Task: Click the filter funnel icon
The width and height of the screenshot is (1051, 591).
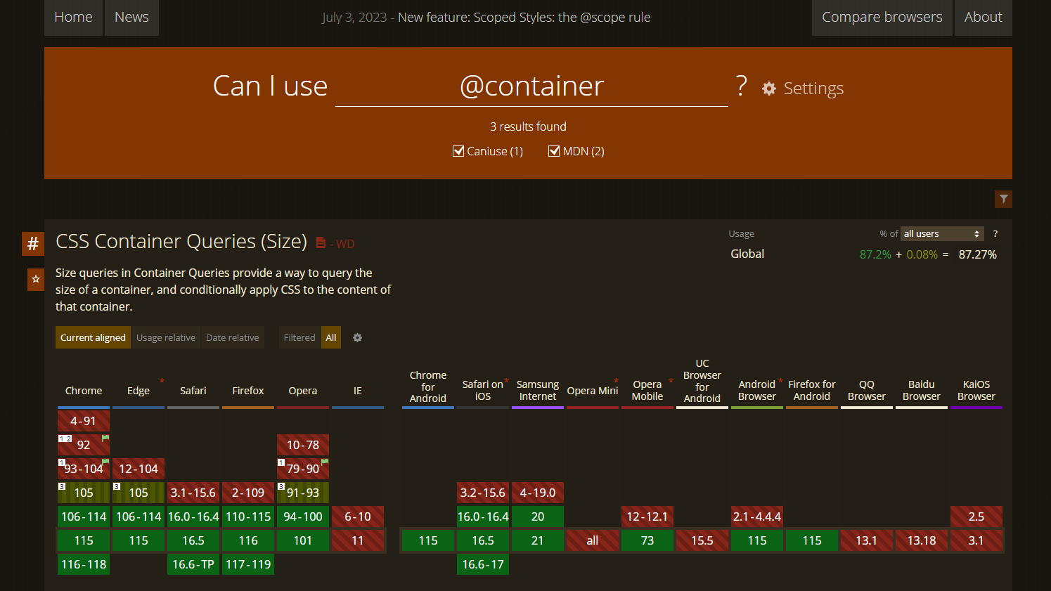Action: [1003, 199]
